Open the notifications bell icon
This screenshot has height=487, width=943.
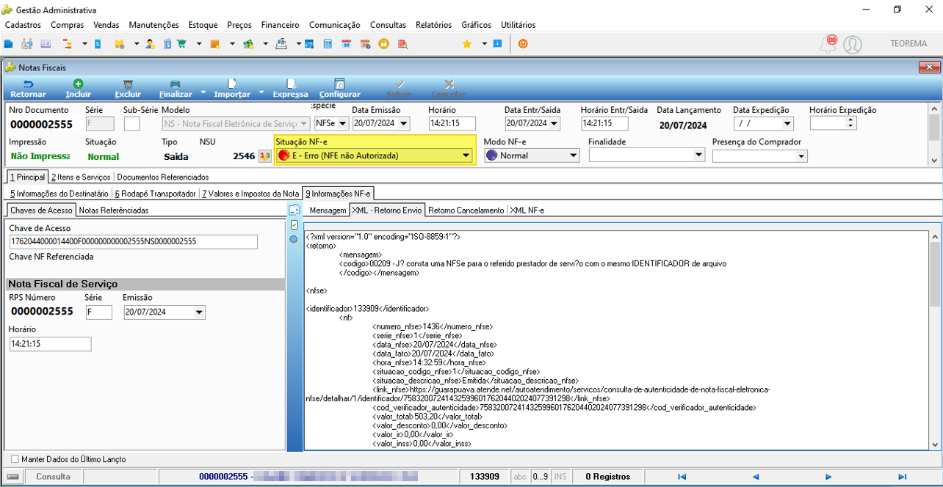pos(828,44)
